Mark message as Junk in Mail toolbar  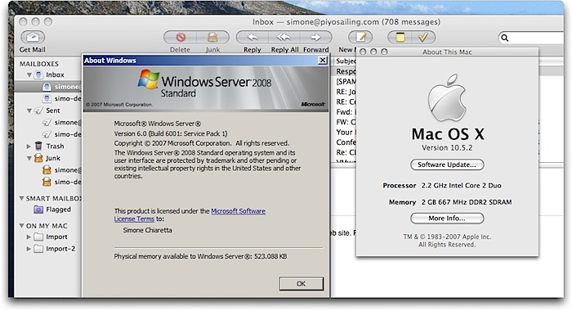[x=212, y=38]
